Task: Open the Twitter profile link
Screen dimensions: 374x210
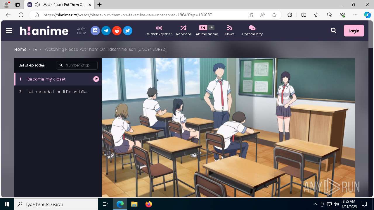Action: (x=128, y=31)
